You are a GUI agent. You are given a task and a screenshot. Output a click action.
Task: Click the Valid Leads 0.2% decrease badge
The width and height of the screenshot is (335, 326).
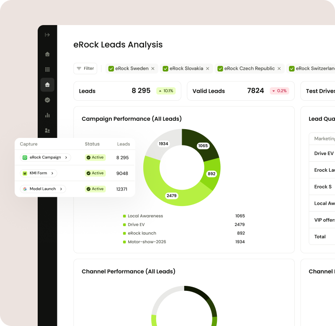pos(279,91)
